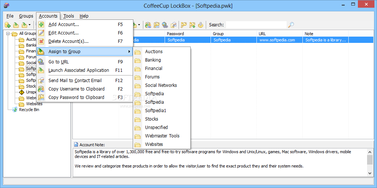This screenshot has width=377, height=188.
Task: Assign to Unspecified group in submenu
Action: pyautogui.click(x=162, y=127)
